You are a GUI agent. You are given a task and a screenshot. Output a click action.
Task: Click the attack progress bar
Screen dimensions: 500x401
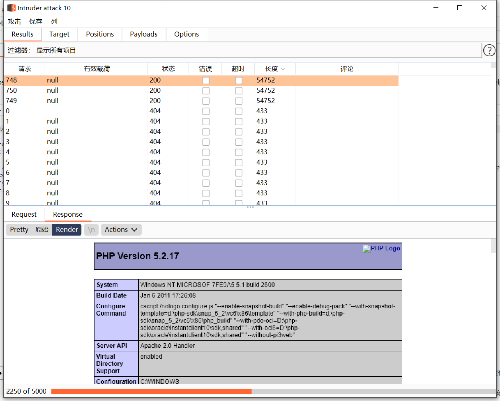click(273, 392)
